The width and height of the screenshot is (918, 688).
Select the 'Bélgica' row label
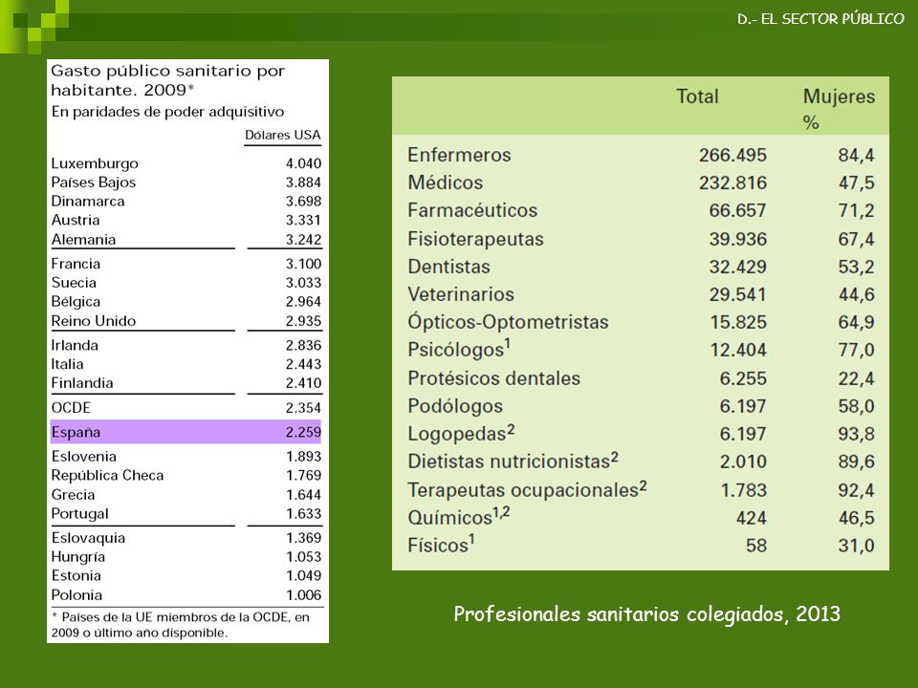[x=76, y=301]
